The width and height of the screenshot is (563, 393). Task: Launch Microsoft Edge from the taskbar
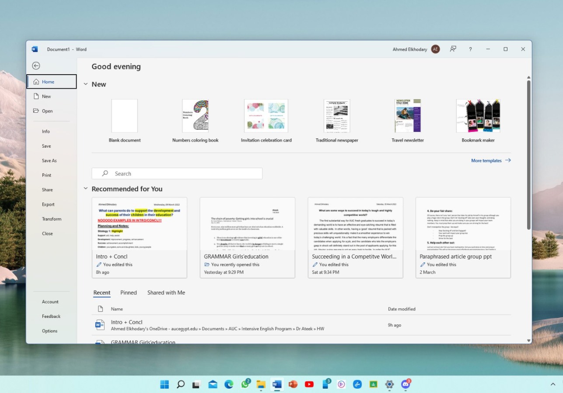coord(229,384)
